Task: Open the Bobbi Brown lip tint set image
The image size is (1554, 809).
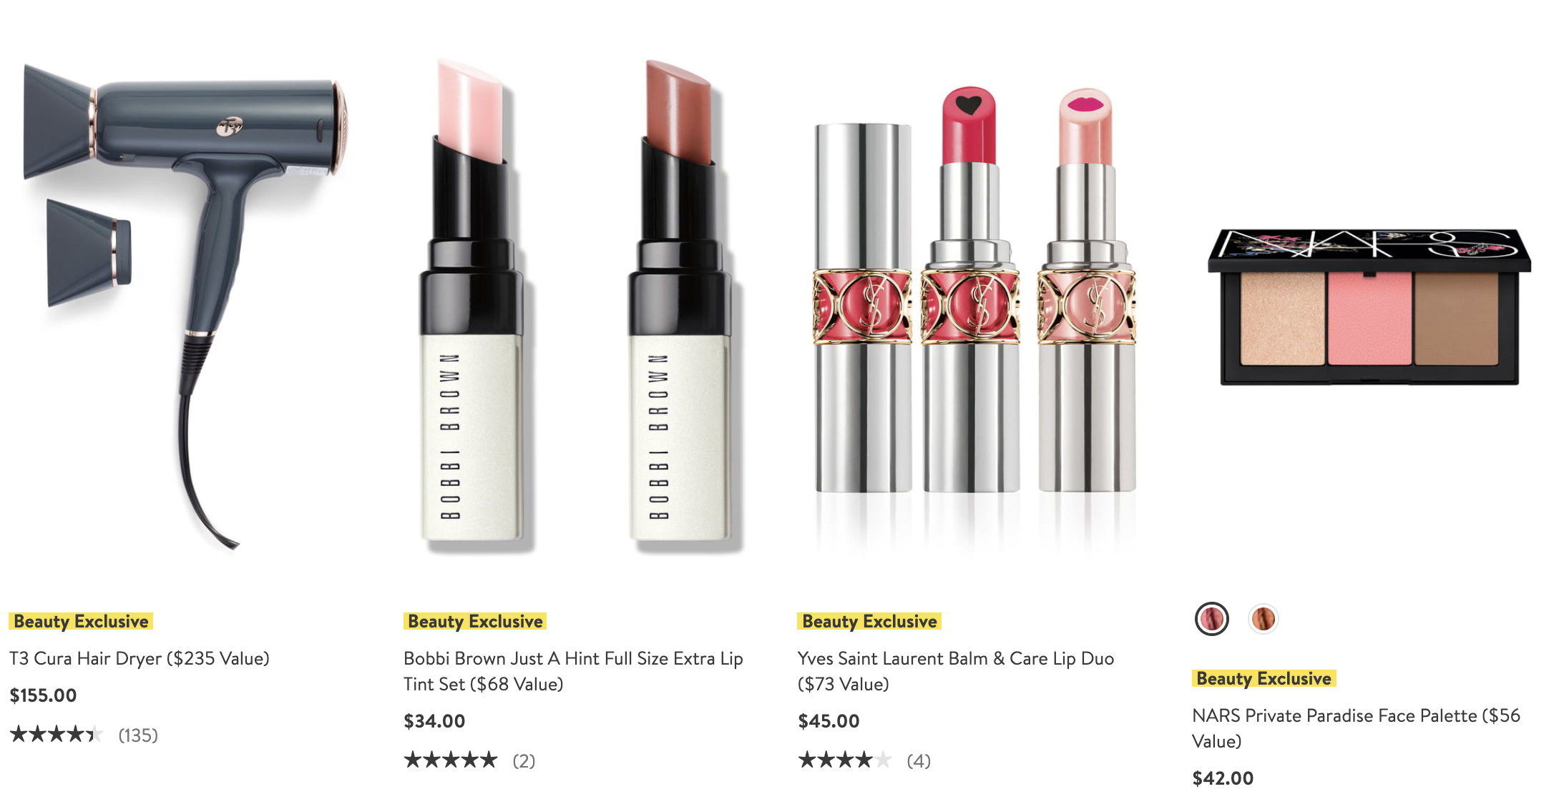Action: coord(580,304)
